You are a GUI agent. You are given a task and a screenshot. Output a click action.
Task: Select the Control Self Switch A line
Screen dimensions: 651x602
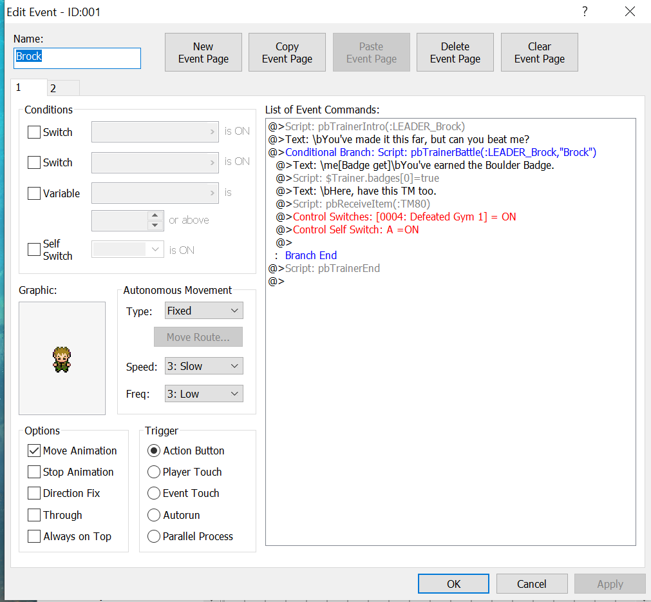(x=348, y=229)
